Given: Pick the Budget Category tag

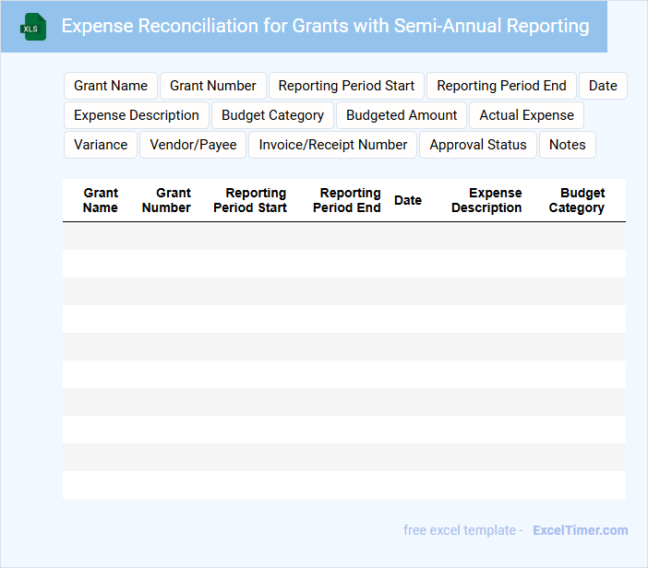Looking at the screenshot, I should pyautogui.click(x=272, y=115).
